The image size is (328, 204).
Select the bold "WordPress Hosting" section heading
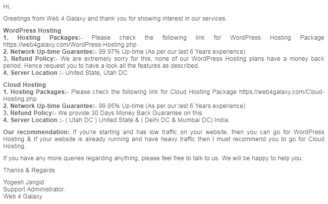click(32, 31)
